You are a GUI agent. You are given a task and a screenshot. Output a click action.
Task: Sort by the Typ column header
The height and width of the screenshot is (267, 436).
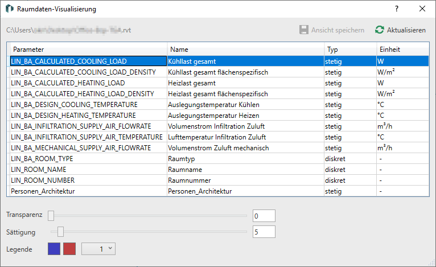pyautogui.click(x=351, y=49)
